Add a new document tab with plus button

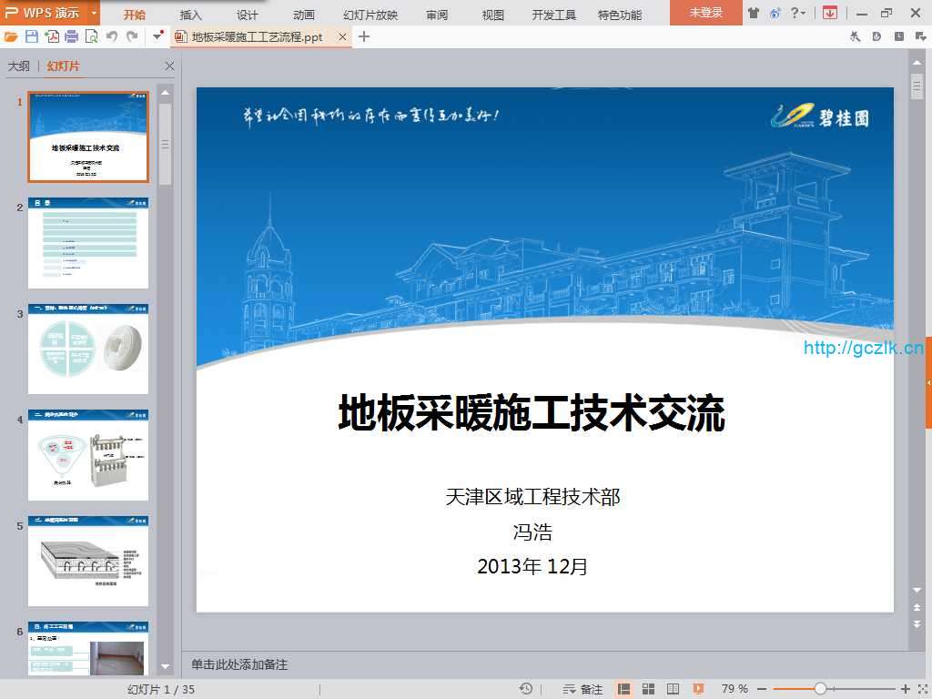pos(364,36)
